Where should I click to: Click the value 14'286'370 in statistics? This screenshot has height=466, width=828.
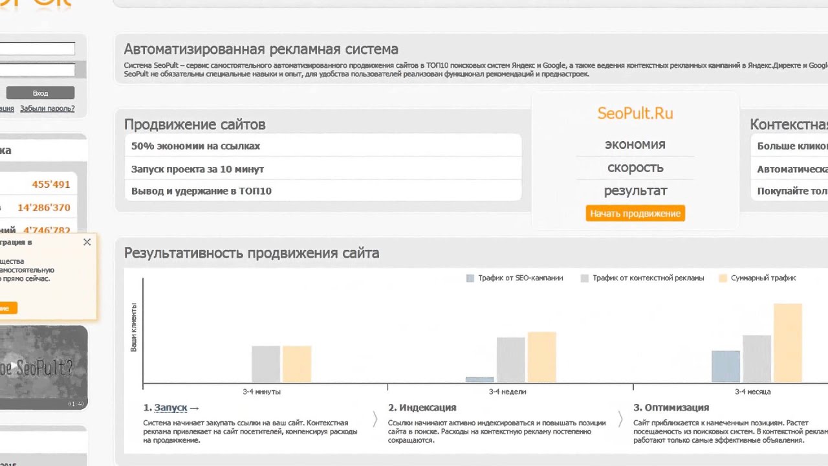(x=44, y=208)
